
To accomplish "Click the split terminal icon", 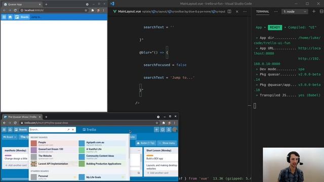I will [321, 11].
